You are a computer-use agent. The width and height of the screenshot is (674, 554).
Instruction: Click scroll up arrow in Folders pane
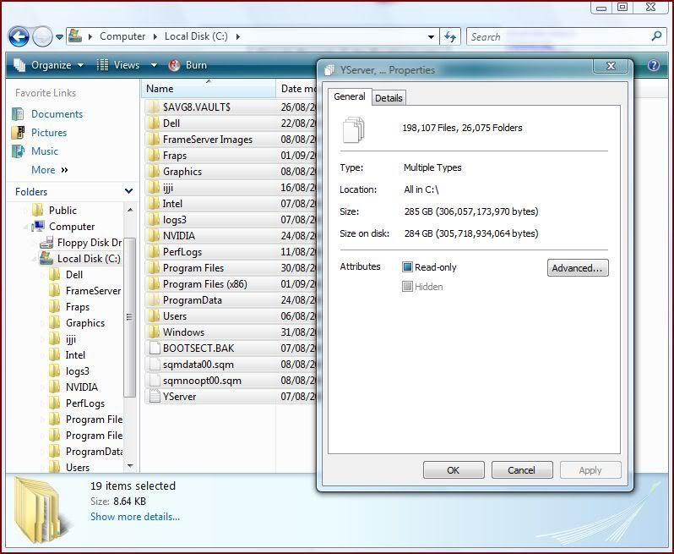point(130,210)
